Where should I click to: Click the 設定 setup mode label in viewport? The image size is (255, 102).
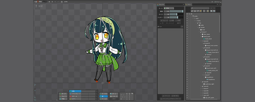coord(41,6)
